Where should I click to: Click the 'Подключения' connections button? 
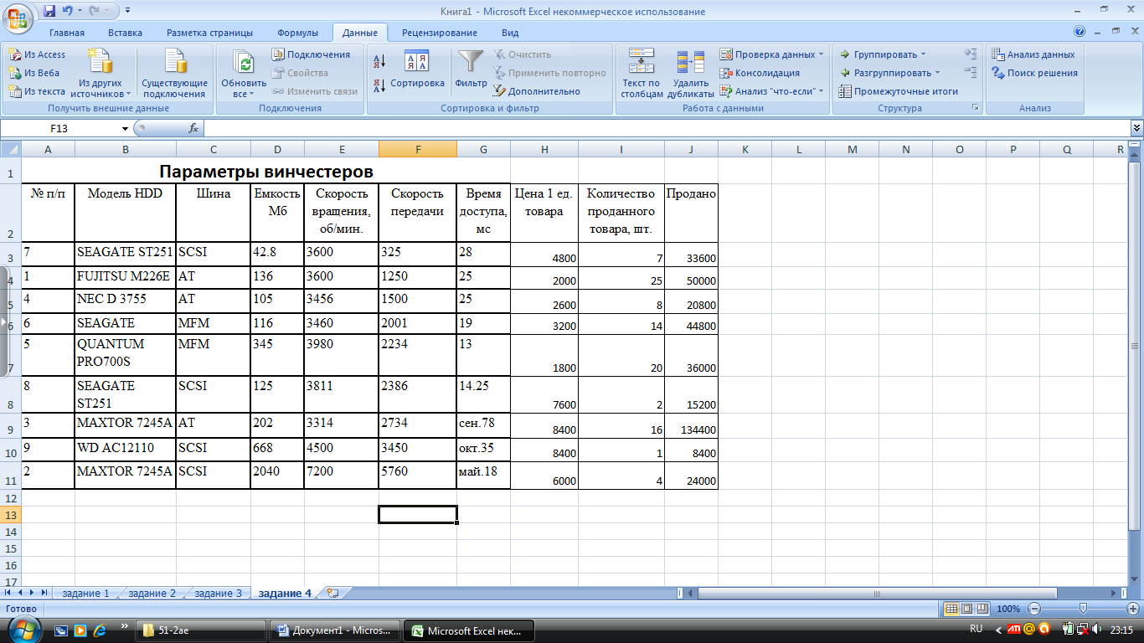(311, 54)
